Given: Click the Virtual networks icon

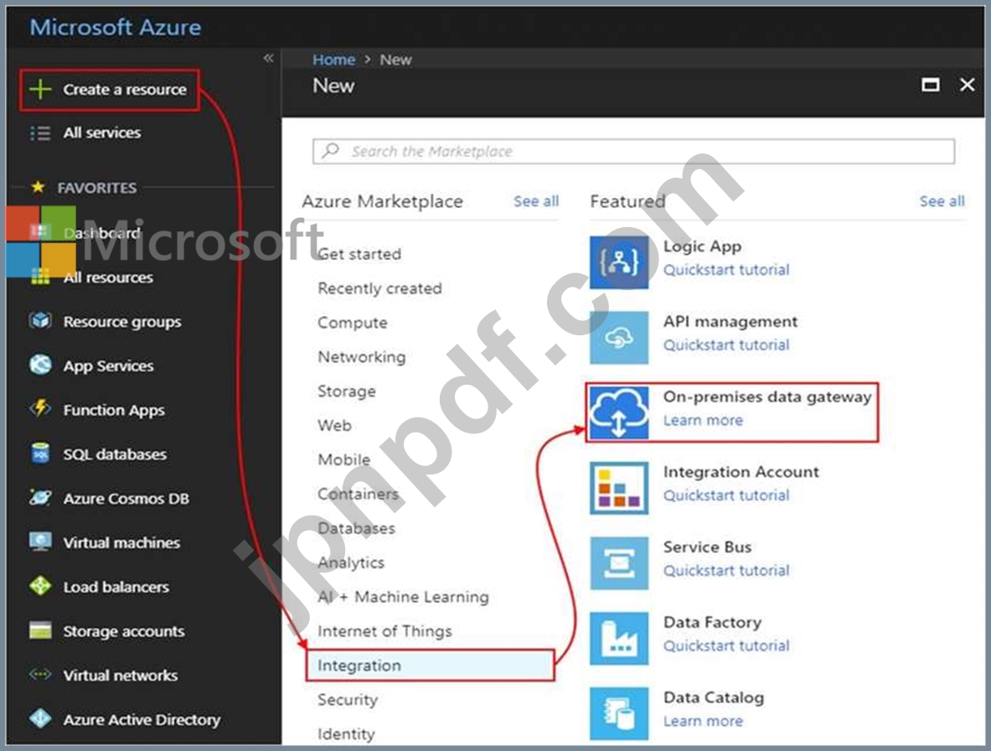Looking at the screenshot, I should pos(40,675).
